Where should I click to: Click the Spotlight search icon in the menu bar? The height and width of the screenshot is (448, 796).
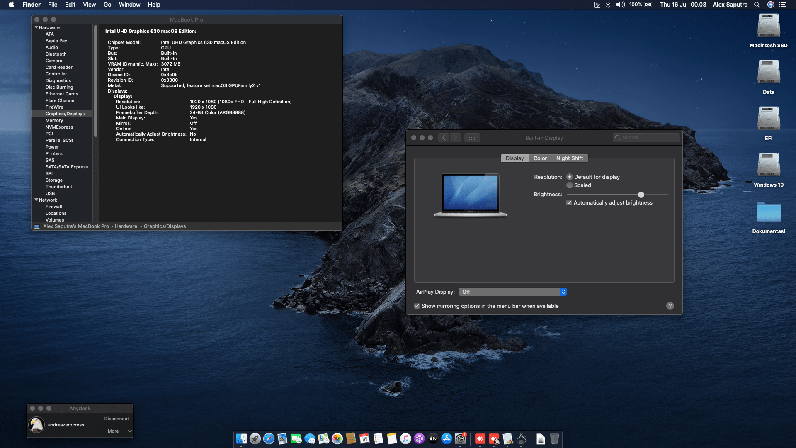tap(757, 5)
